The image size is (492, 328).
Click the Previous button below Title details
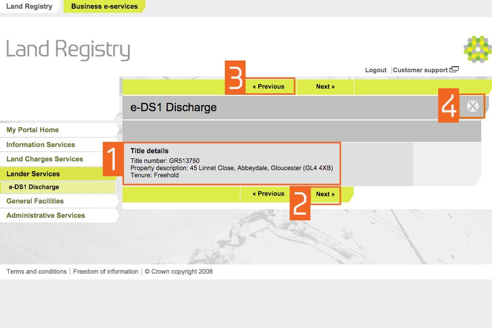pyautogui.click(x=268, y=194)
